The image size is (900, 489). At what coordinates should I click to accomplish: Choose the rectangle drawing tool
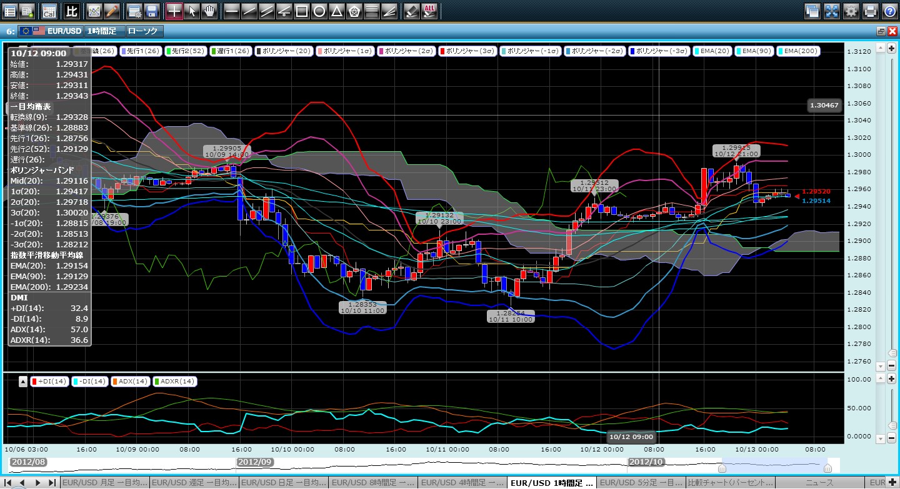[x=301, y=11]
